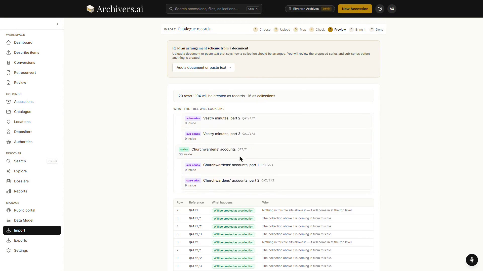
Task: Click the Catalogue folder icon
Action: (x=9, y=112)
